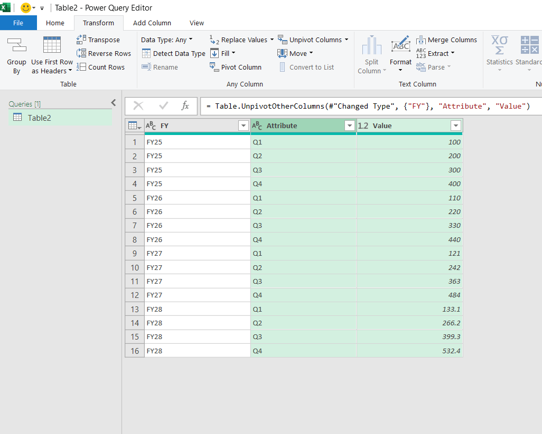The image size is (542, 434).
Task: Click the cell with value 133.1
Action: point(409,309)
